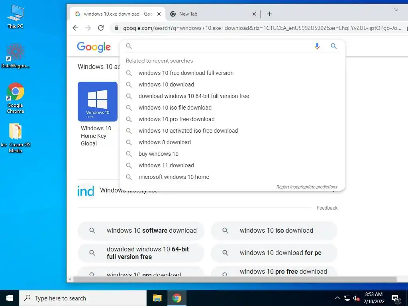This screenshot has width=408, height=306.
Task: Open the DataWagon desktop shortcut
Action: 16,56
